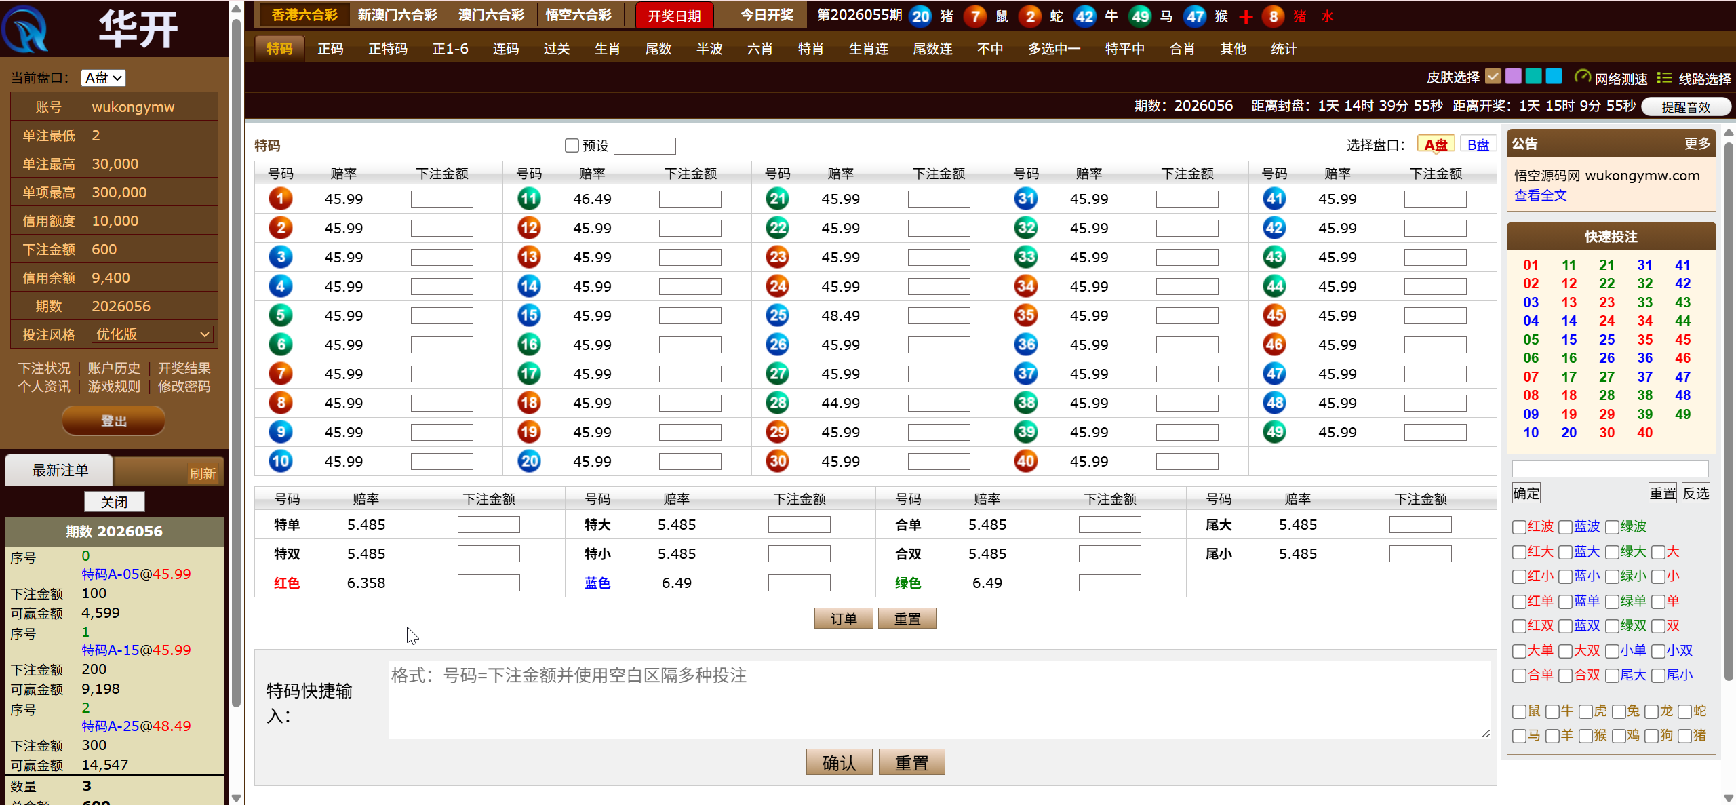This screenshot has width=1736, height=805.
Task: Switch to the B盘 market
Action: 1478,144
